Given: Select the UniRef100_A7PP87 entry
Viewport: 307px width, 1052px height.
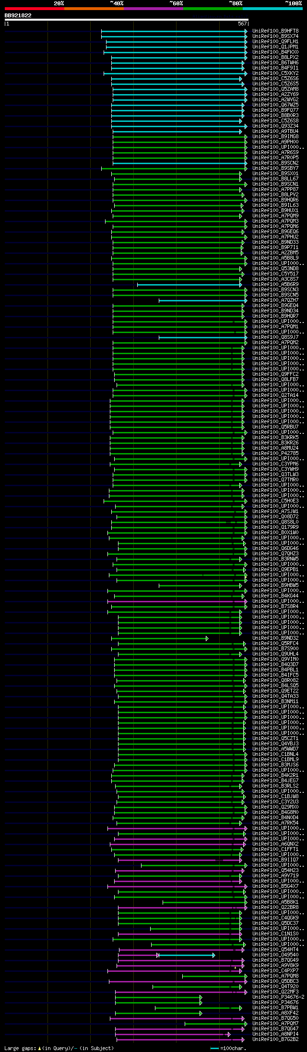Looking at the screenshot, I should pyautogui.click(x=275, y=189).
